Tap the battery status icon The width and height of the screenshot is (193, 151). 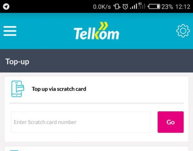point(154,6)
